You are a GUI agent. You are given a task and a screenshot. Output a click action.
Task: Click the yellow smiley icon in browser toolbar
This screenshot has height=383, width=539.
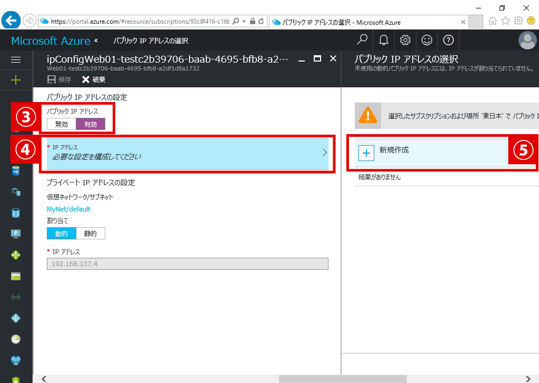point(531,21)
